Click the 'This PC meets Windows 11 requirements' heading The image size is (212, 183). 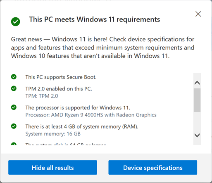(x=95, y=19)
